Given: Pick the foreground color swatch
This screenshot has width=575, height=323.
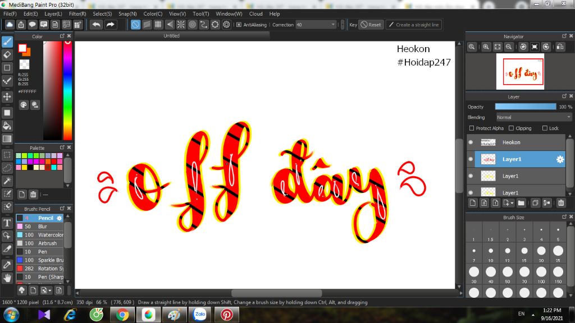Looking at the screenshot, I should click(x=22, y=48).
